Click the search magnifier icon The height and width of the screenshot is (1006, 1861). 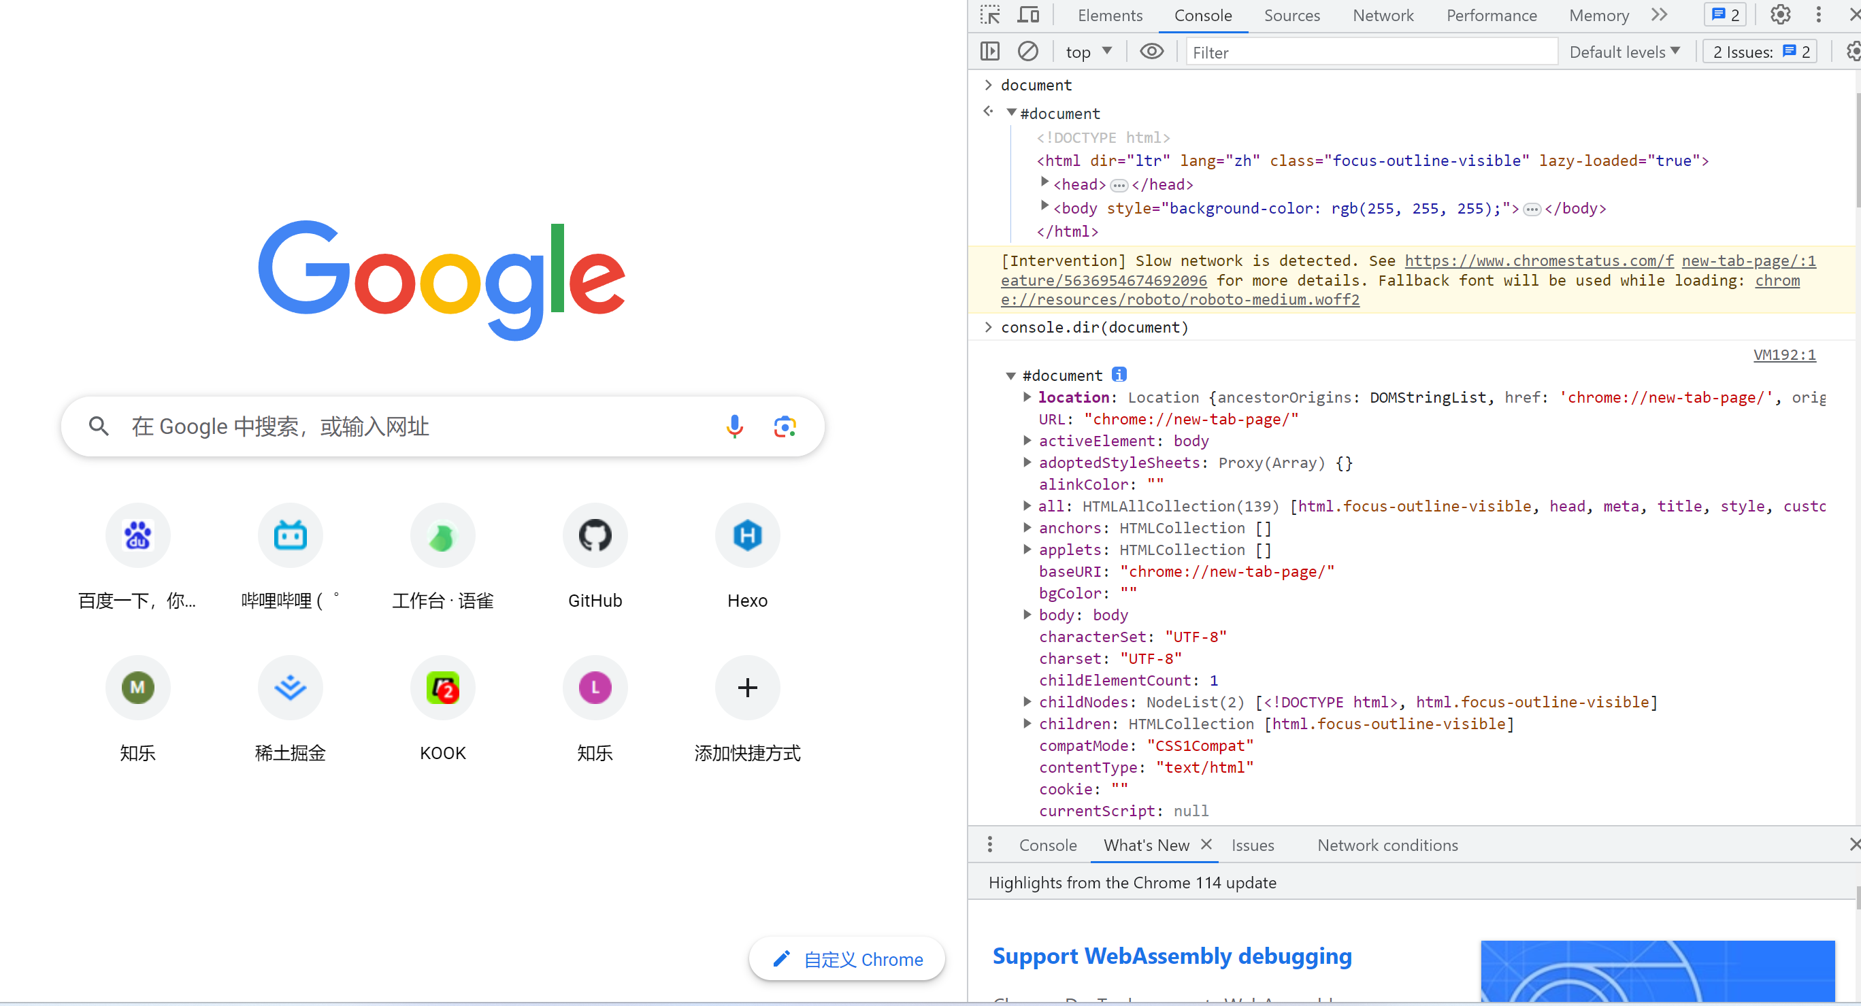[x=99, y=426]
